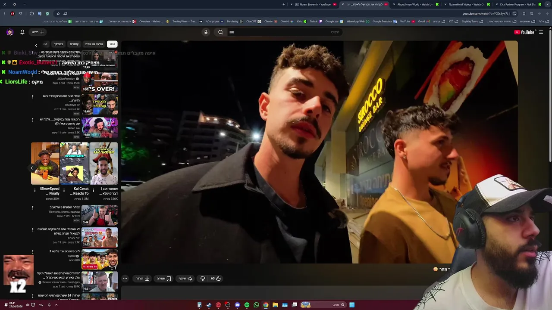Open a new browser tab
The height and width of the screenshot is (310, 552).
283,4
